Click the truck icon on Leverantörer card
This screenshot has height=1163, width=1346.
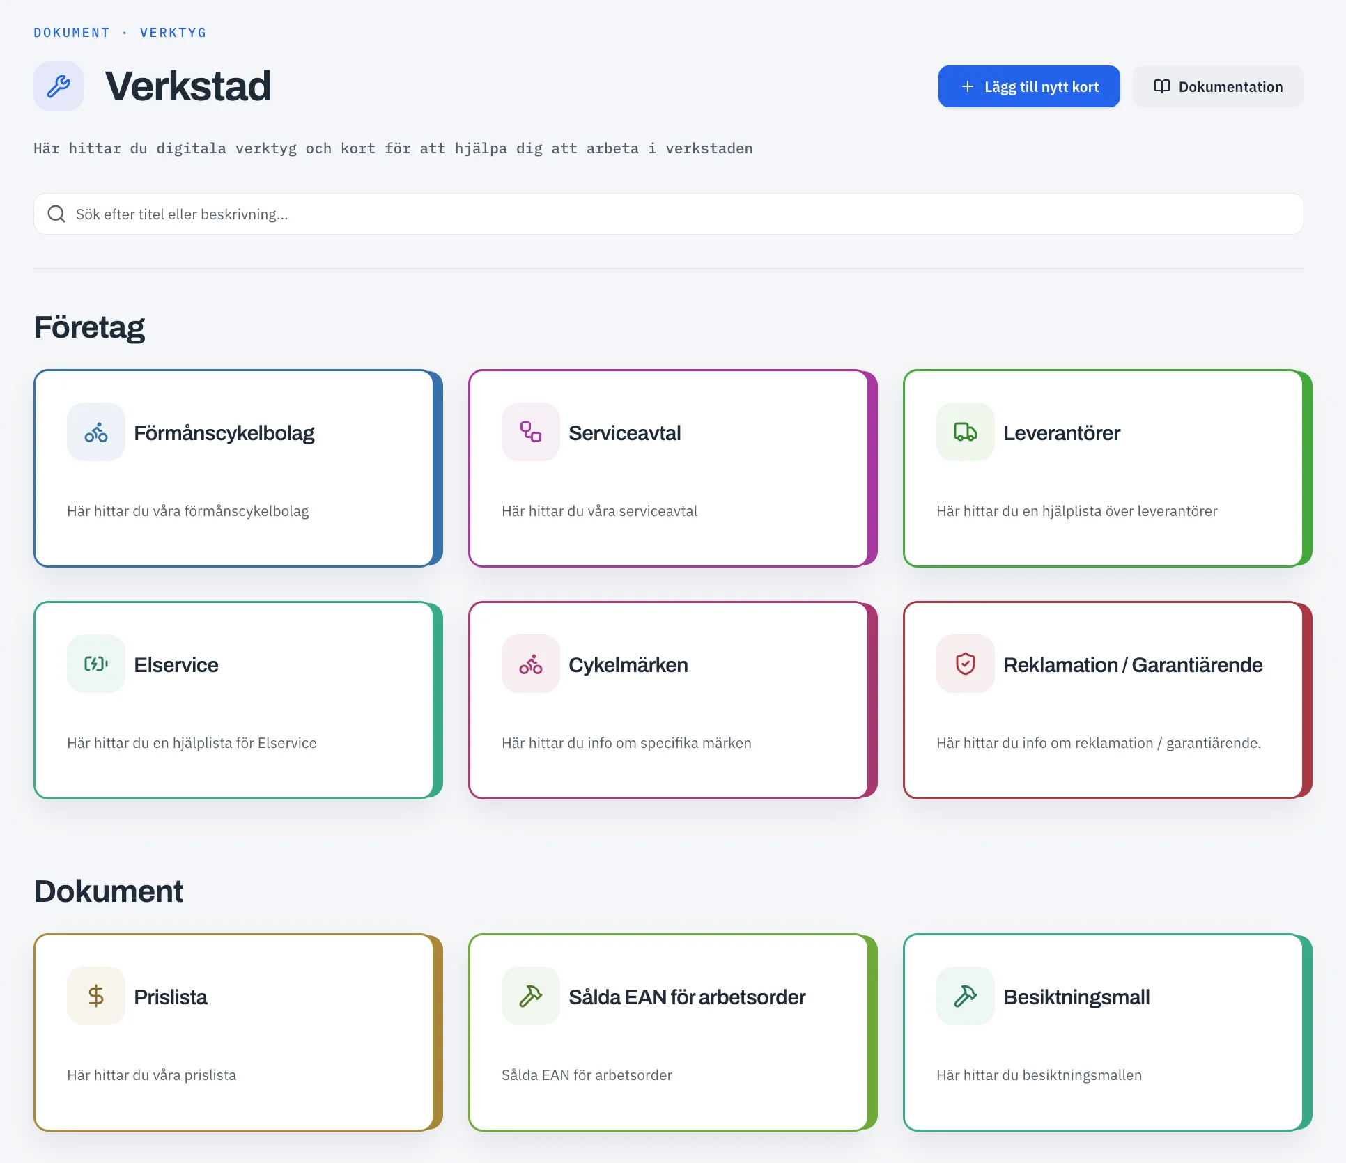coord(966,432)
